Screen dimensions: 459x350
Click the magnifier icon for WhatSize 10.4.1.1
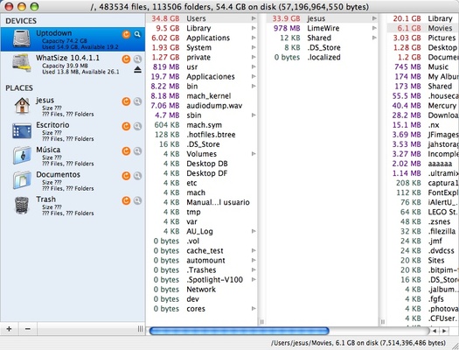coord(137,59)
